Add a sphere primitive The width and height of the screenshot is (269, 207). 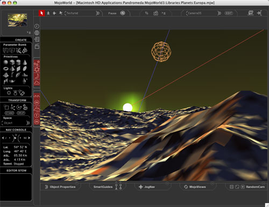coord(6,62)
